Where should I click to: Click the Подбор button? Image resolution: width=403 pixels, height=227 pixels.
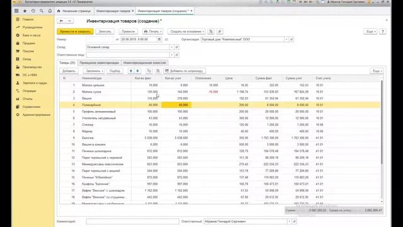115,71
